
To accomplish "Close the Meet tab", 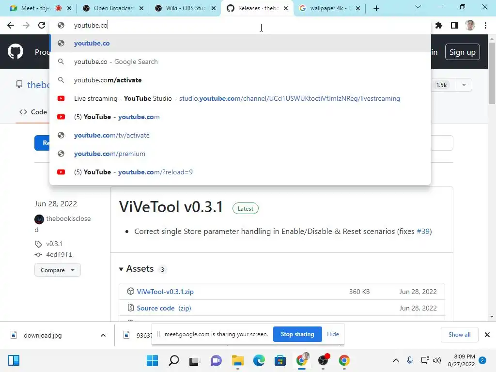I will point(69,9).
